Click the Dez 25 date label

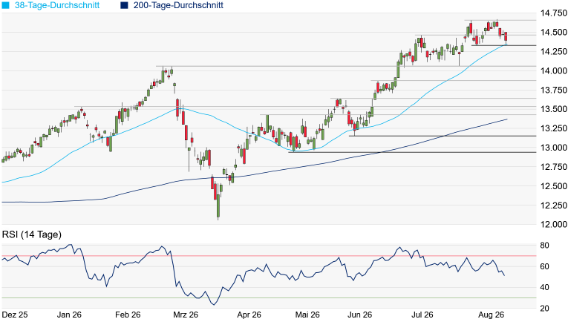[x=15, y=315]
